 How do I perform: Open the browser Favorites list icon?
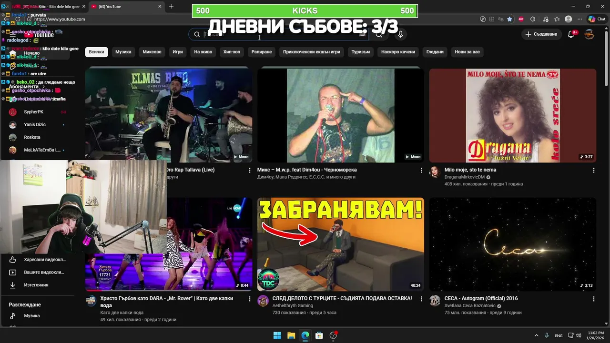557,19
